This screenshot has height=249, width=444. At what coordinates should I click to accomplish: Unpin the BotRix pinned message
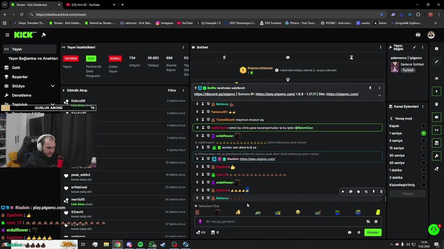coord(370,88)
